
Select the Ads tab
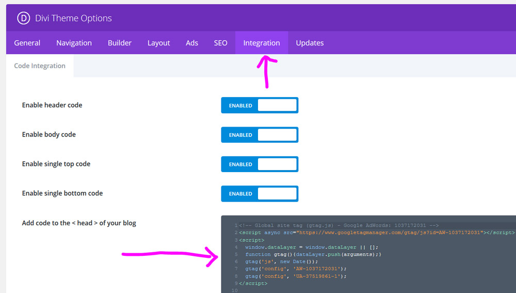[192, 43]
